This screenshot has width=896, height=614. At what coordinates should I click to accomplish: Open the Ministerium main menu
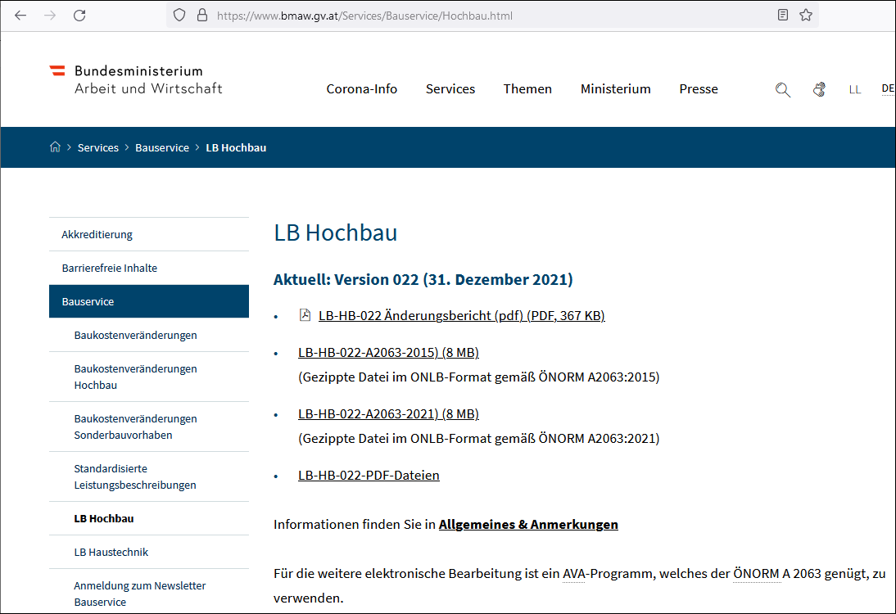coord(615,88)
